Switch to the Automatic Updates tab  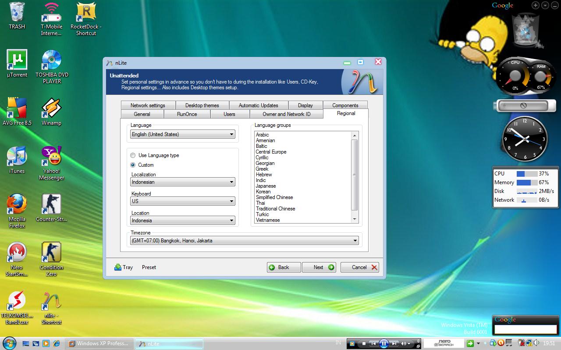pyautogui.click(x=258, y=105)
